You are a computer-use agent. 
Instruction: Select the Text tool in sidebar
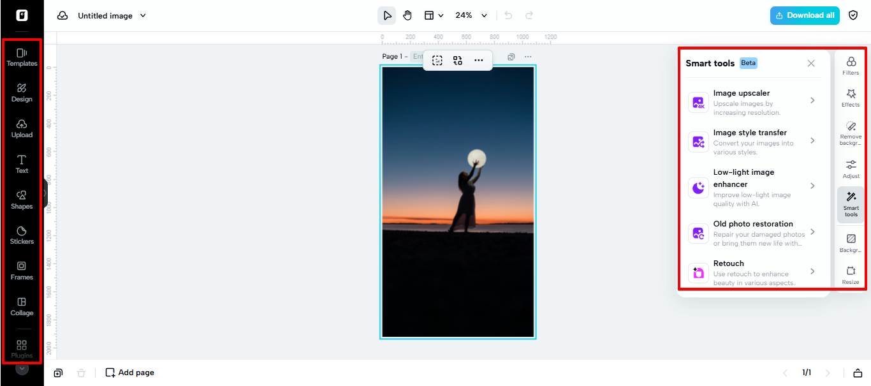point(22,165)
